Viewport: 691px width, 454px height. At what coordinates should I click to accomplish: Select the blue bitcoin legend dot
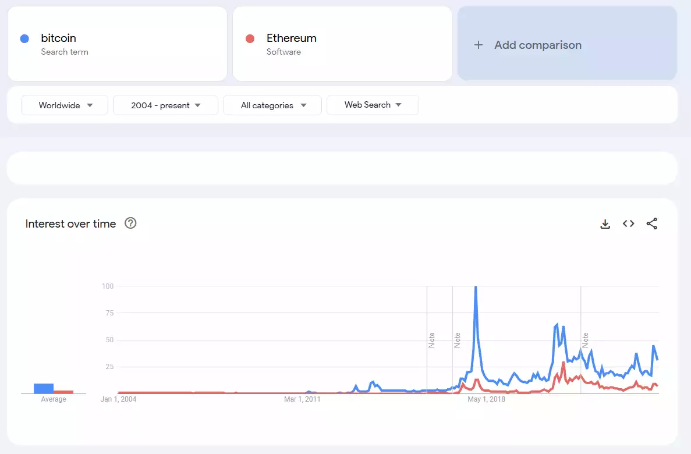click(x=24, y=38)
